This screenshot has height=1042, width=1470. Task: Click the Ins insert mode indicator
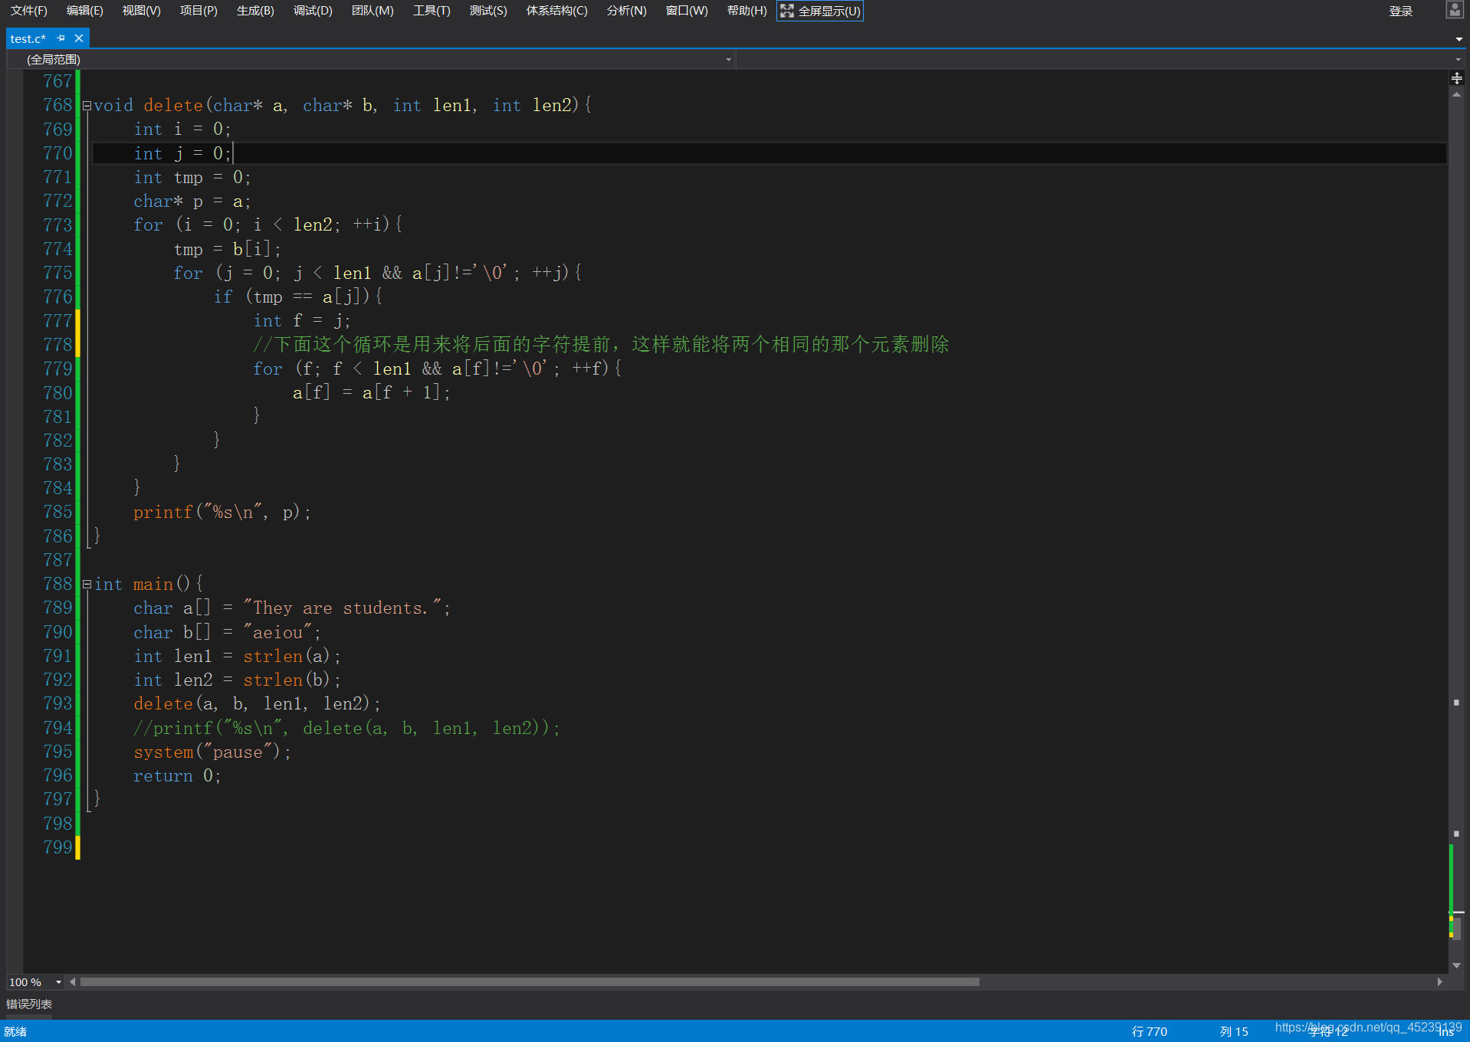pyautogui.click(x=1445, y=1032)
